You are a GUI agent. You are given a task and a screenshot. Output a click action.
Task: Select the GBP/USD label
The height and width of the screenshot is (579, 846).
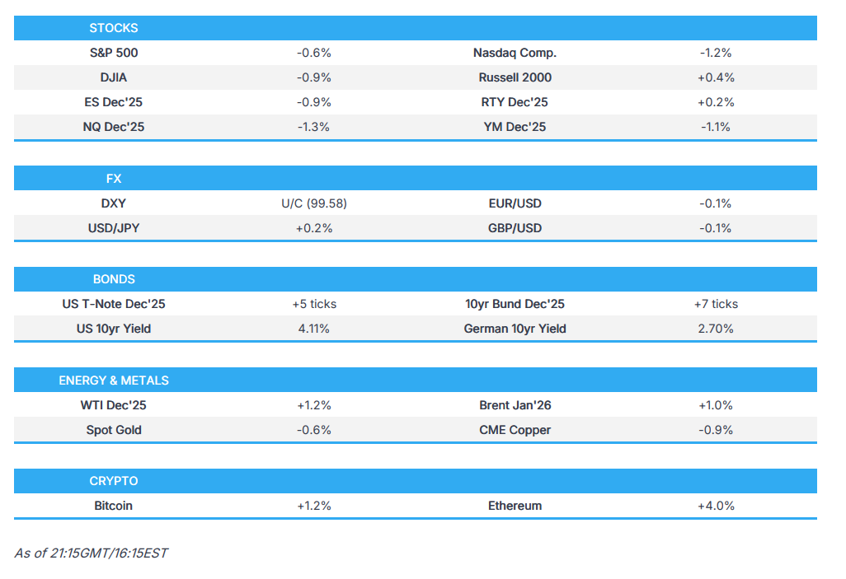coord(515,228)
